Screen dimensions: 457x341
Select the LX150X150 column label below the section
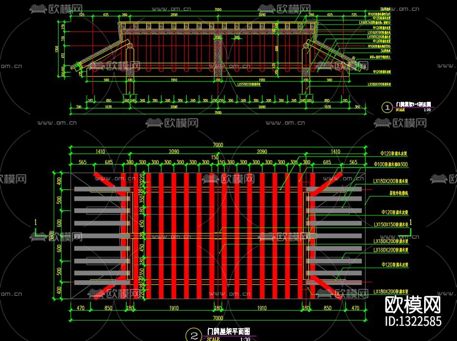click(249, 84)
